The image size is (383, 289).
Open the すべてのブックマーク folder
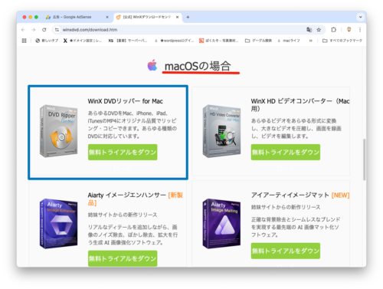342,41
